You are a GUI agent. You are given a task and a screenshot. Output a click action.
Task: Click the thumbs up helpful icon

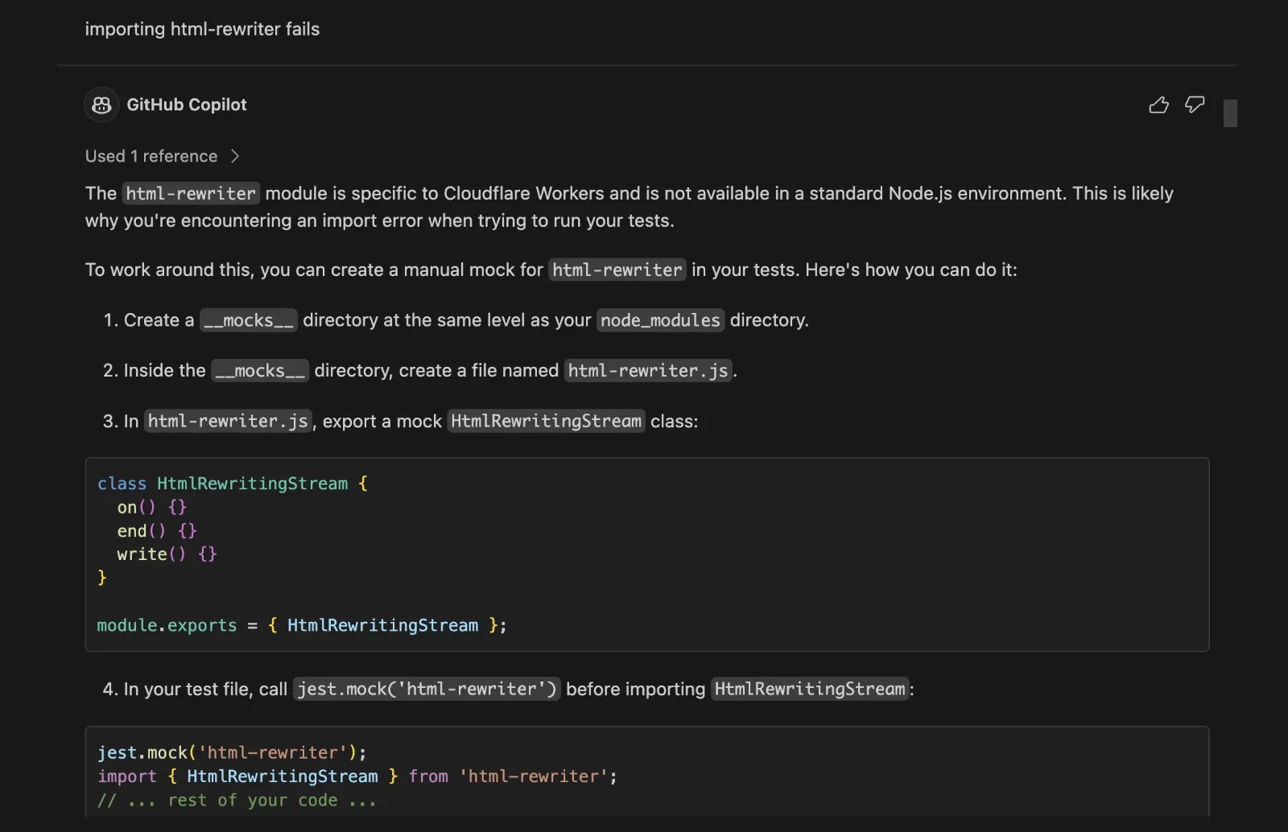click(x=1158, y=105)
